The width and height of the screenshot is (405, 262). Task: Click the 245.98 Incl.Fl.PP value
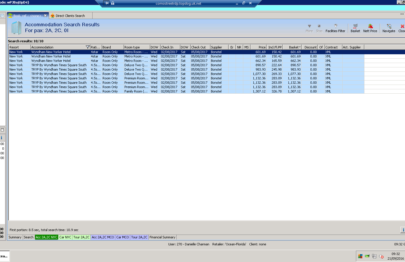pyautogui.click(x=277, y=69)
